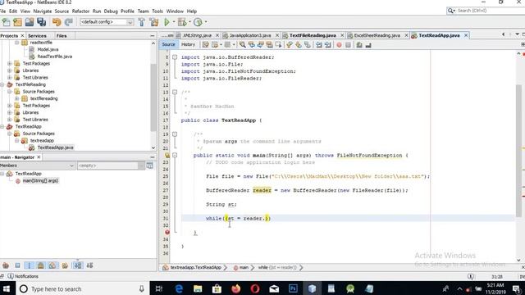The height and width of the screenshot is (295, 525).
Task: Click the Clean and Build Project icon
Action: point(154,22)
